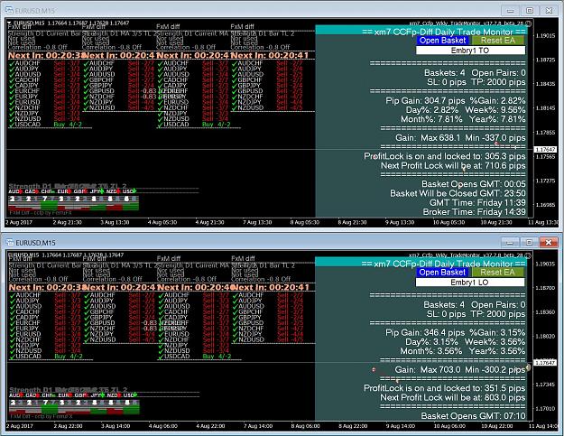Screen dimensions: 564x436
Task: Click 1.19015 price label on top chart scale
Action: 545,35
